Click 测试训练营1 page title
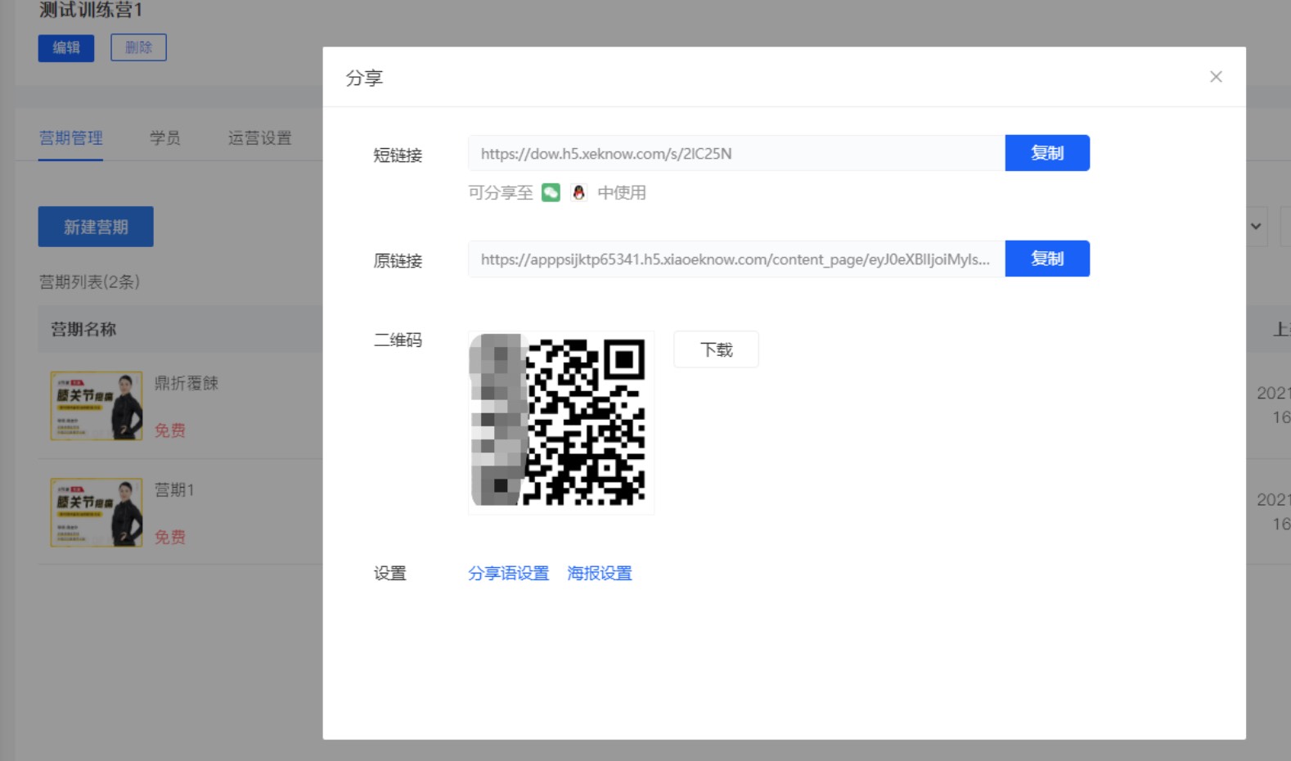Image resolution: width=1291 pixels, height=761 pixels. coord(91,10)
